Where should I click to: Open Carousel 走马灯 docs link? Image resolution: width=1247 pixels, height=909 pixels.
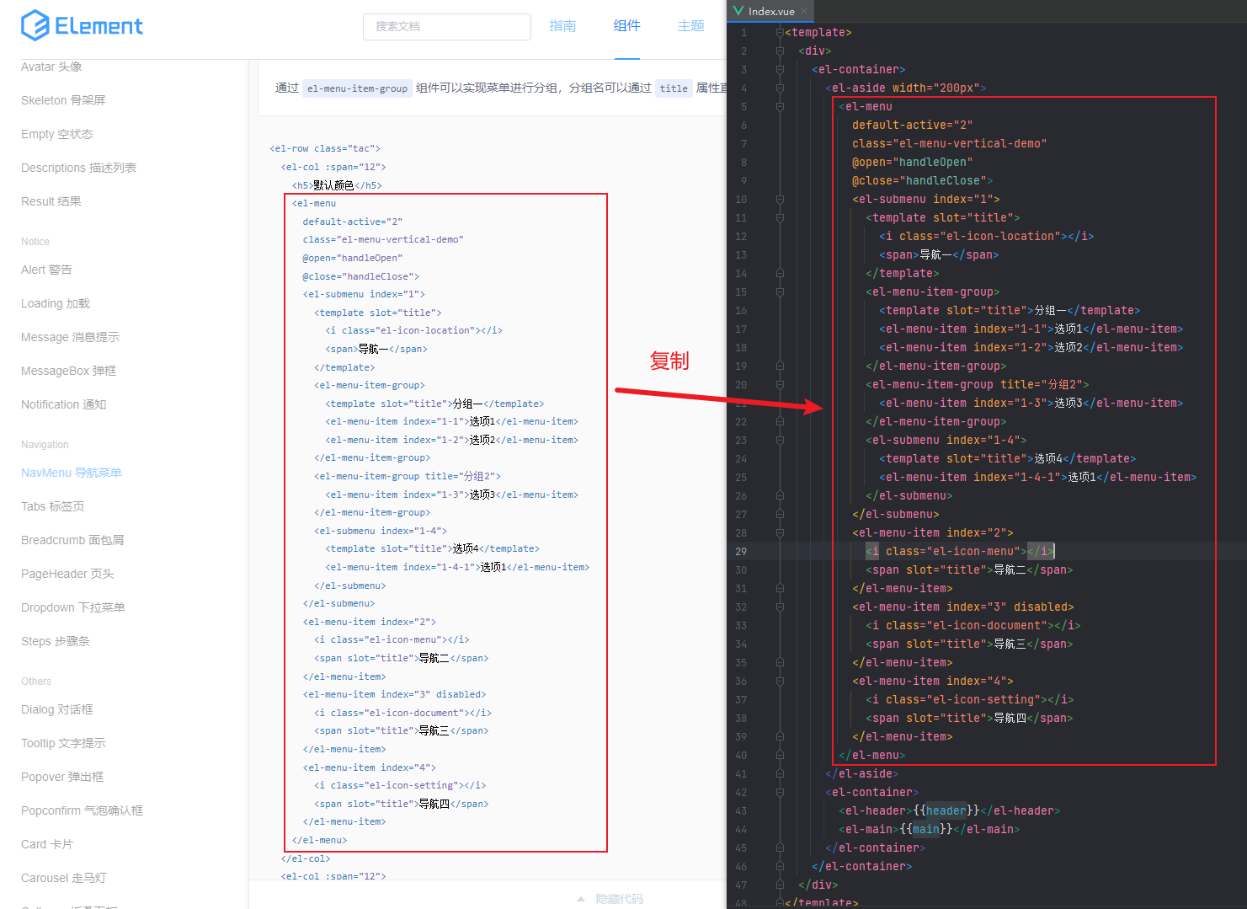point(64,878)
